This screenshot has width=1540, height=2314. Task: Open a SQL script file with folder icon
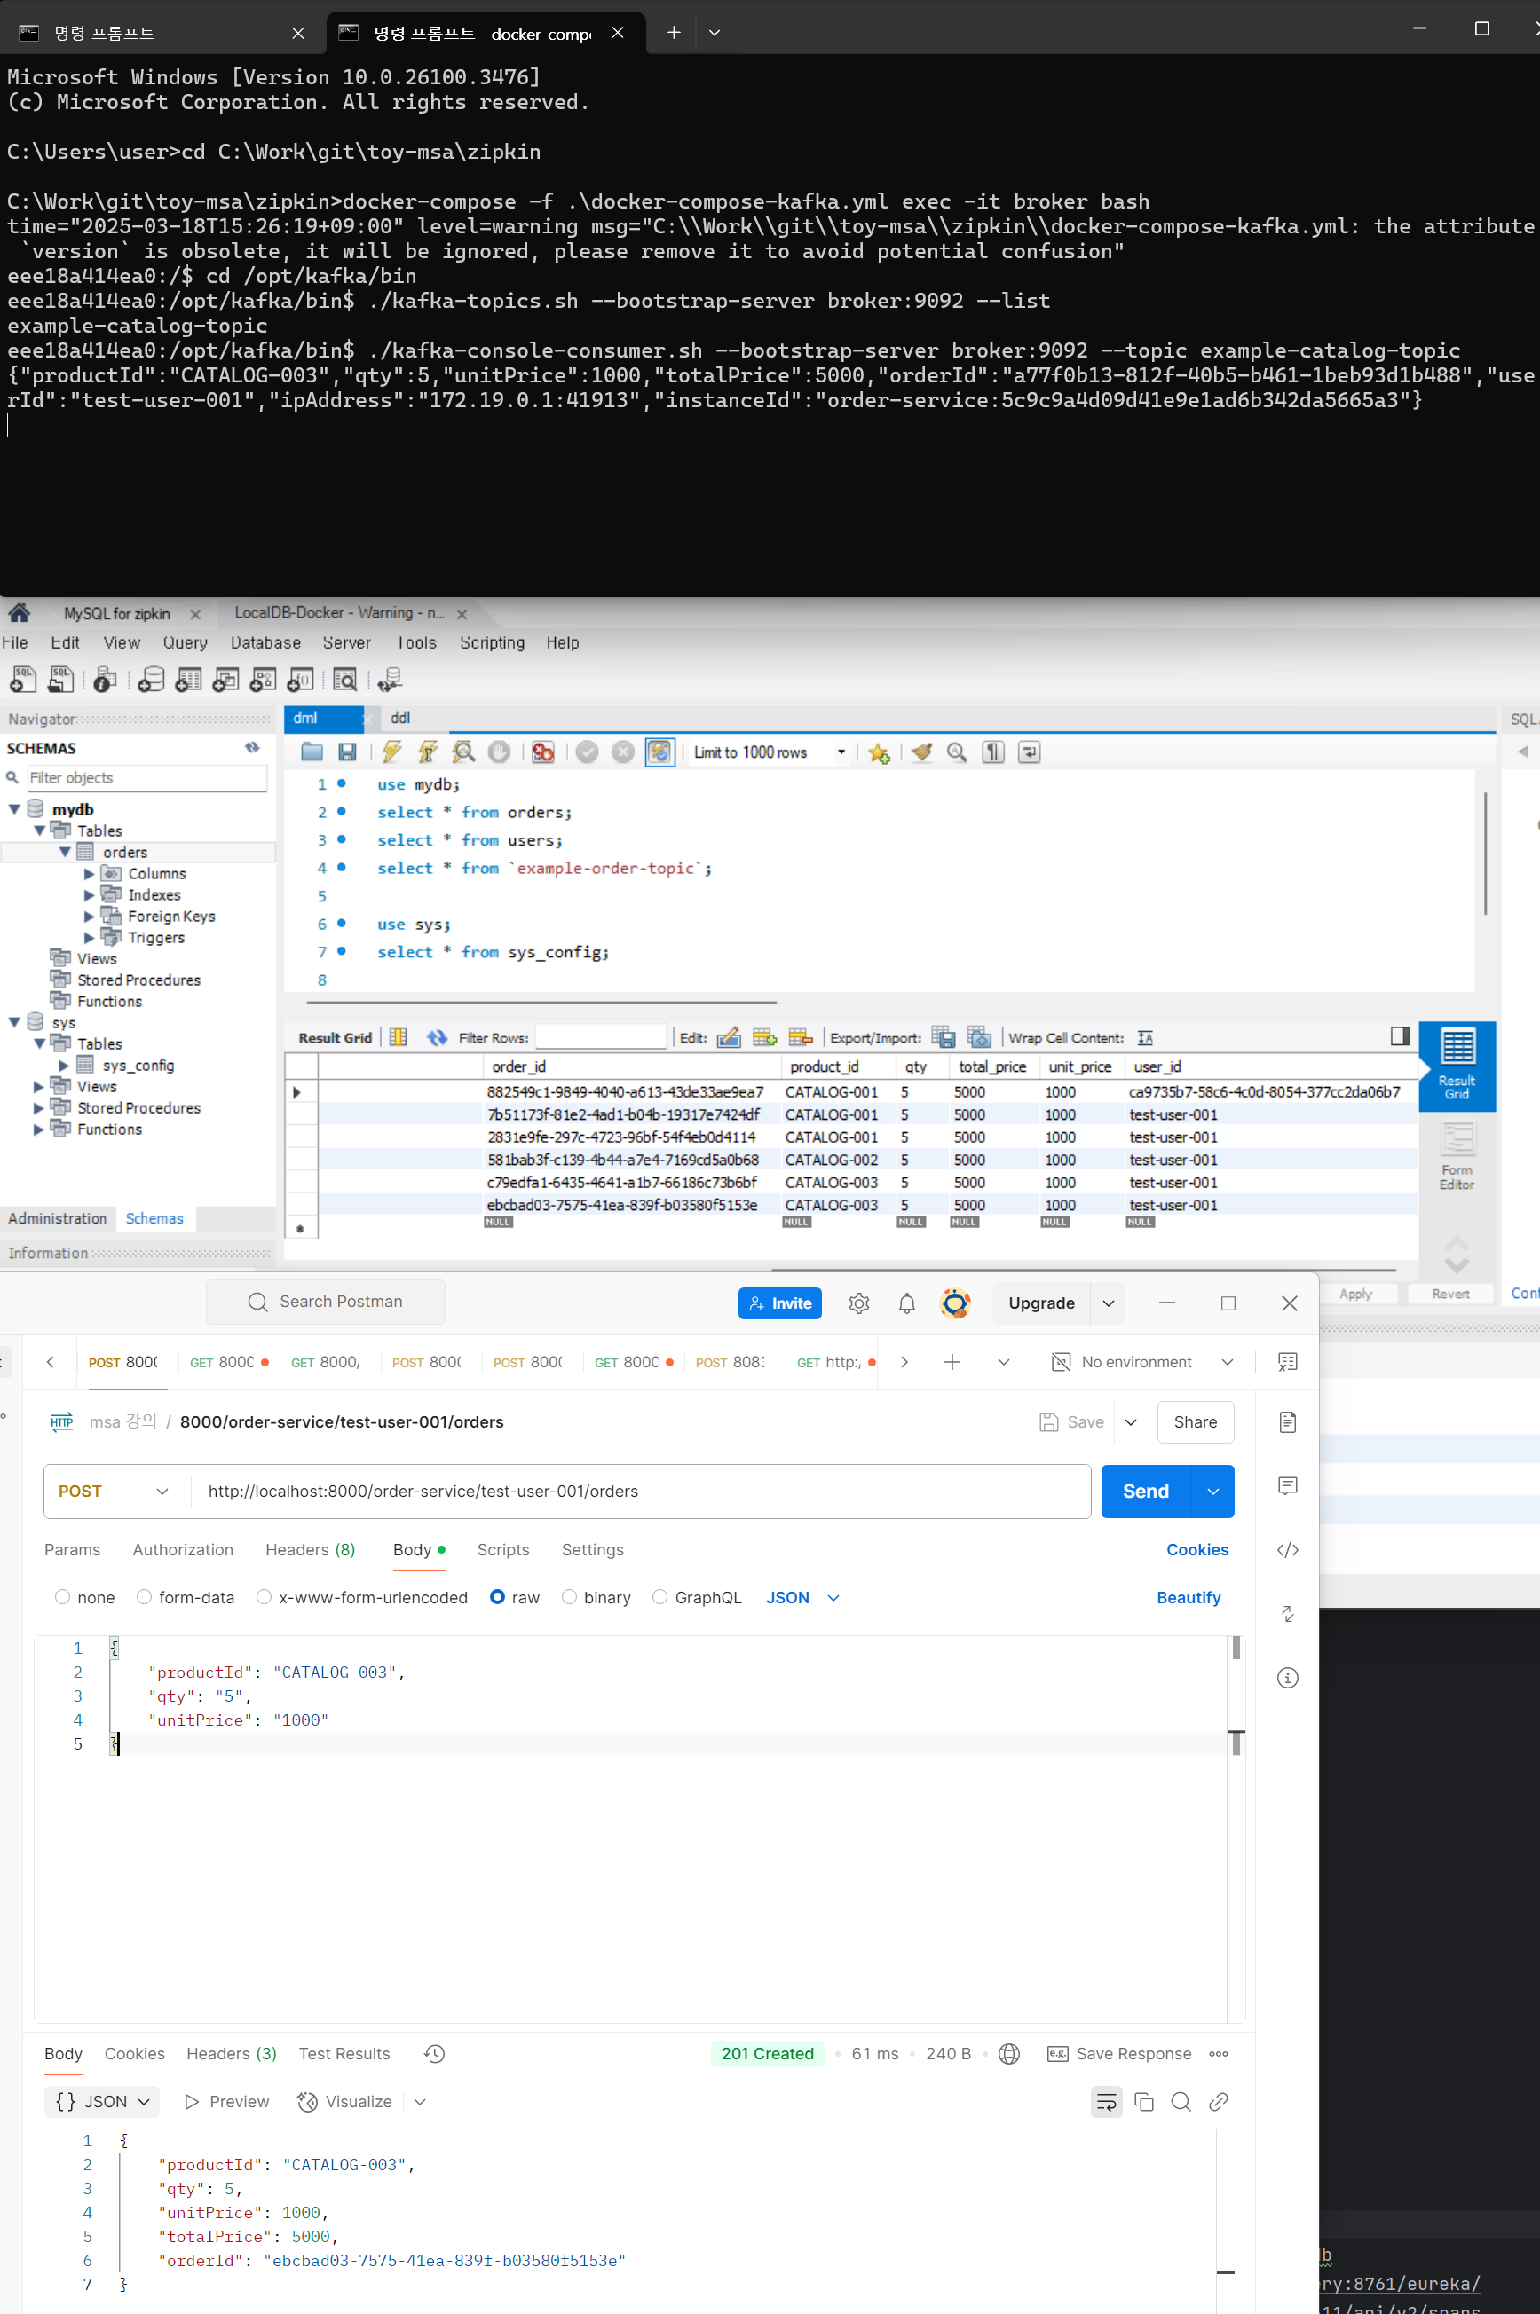(x=312, y=752)
